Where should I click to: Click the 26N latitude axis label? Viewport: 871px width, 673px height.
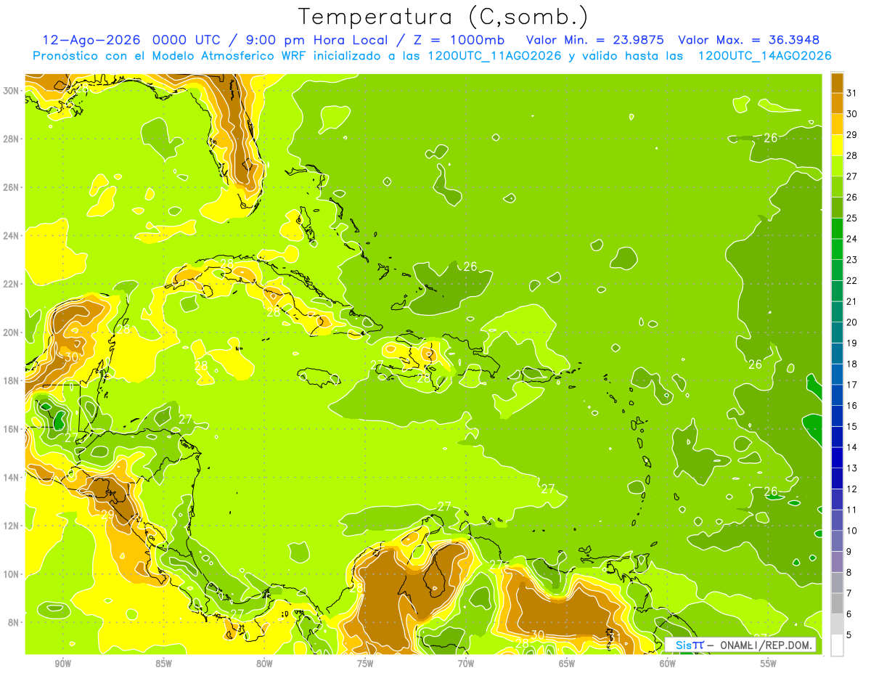point(11,187)
